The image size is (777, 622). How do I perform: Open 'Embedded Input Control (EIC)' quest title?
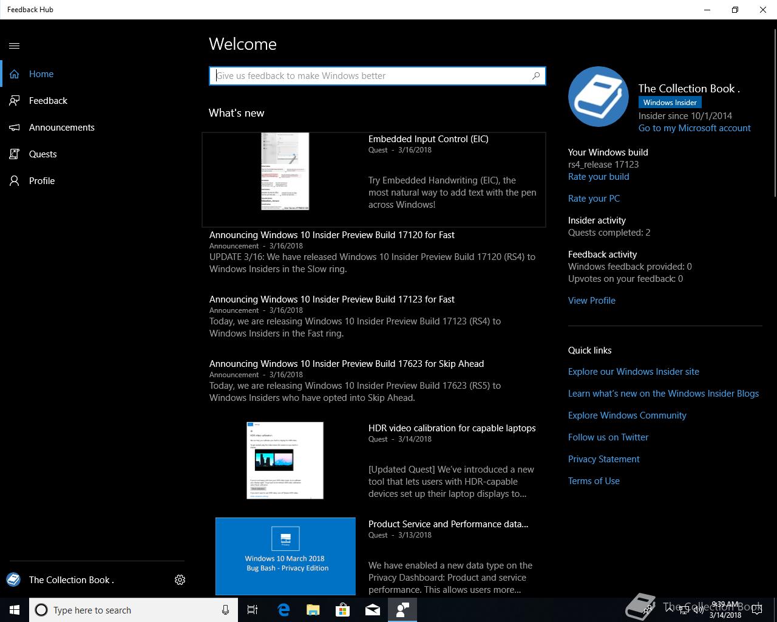click(429, 139)
